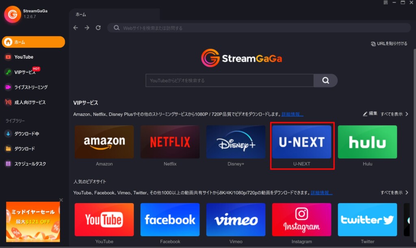
Task: Show the ダウンロード中 list
Action: click(22, 134)
